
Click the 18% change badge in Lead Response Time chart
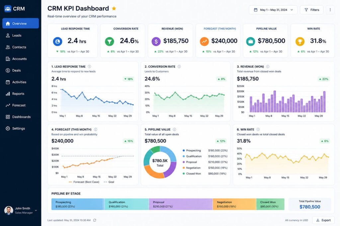point(128,79)
